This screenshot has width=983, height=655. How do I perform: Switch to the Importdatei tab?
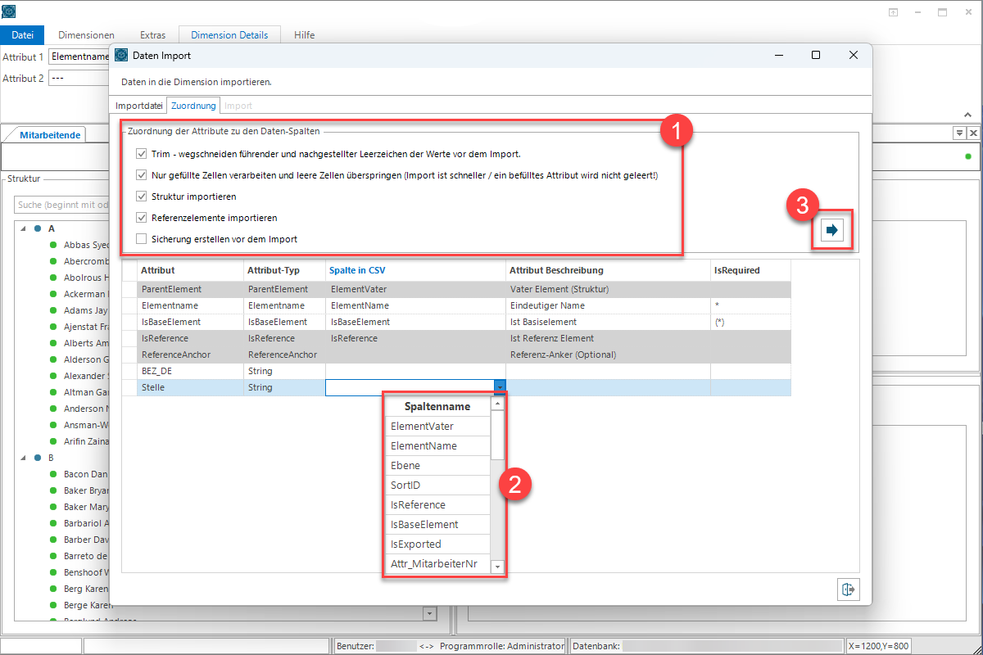[138, 106]
